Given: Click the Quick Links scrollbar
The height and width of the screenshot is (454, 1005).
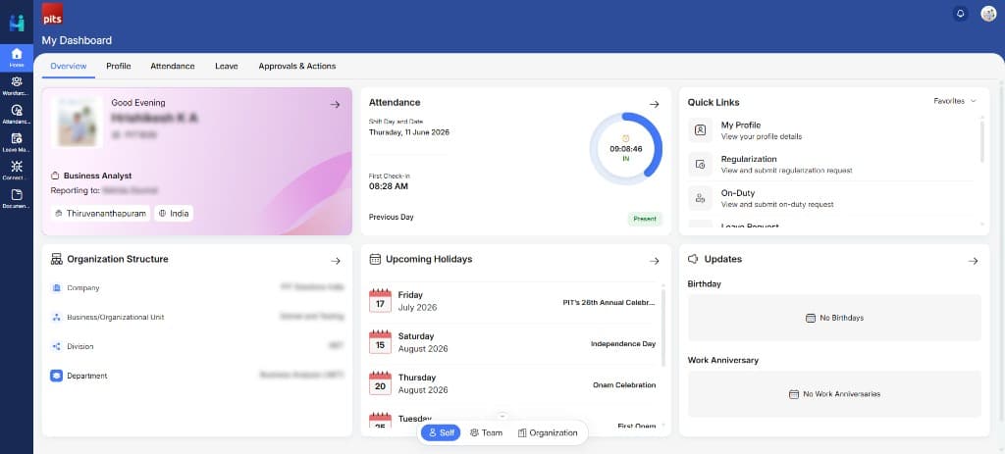Looking at the screenshot, I should tap(981, 141).
